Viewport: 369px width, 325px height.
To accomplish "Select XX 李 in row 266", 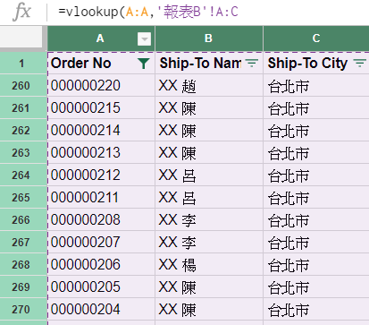I will (x=209, y=219).
